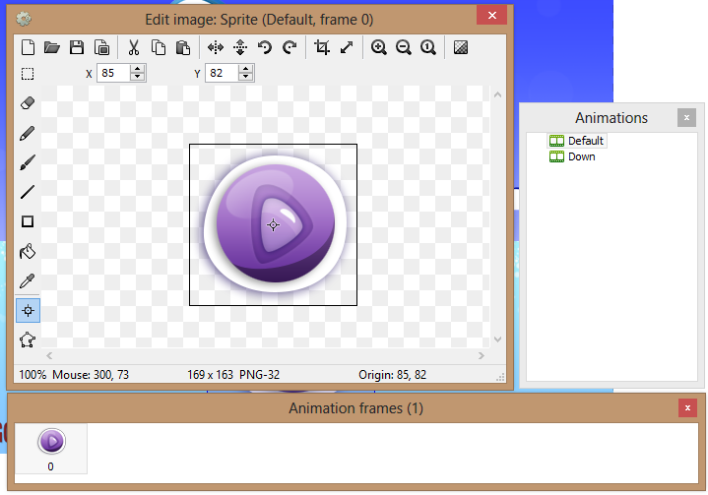Open an image file from disk
The width and height of the screenshot is (708, 495).
pos(52,47)
